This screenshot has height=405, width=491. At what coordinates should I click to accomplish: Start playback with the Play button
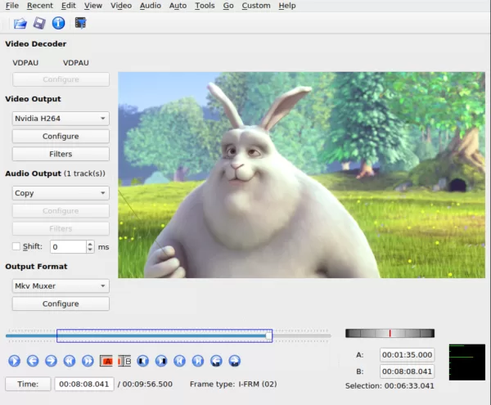15,361
